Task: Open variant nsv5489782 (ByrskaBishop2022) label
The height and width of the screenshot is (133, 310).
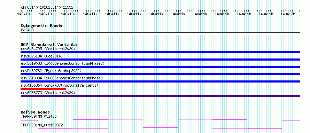Action: pos(51,71)
